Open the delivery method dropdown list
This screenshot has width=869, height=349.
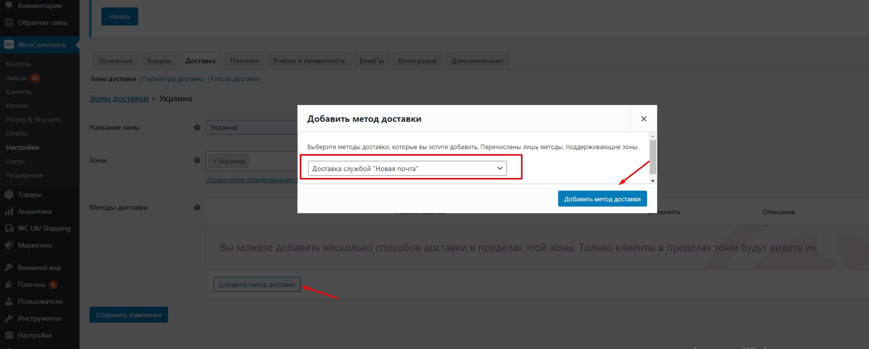tap(407, 169)
